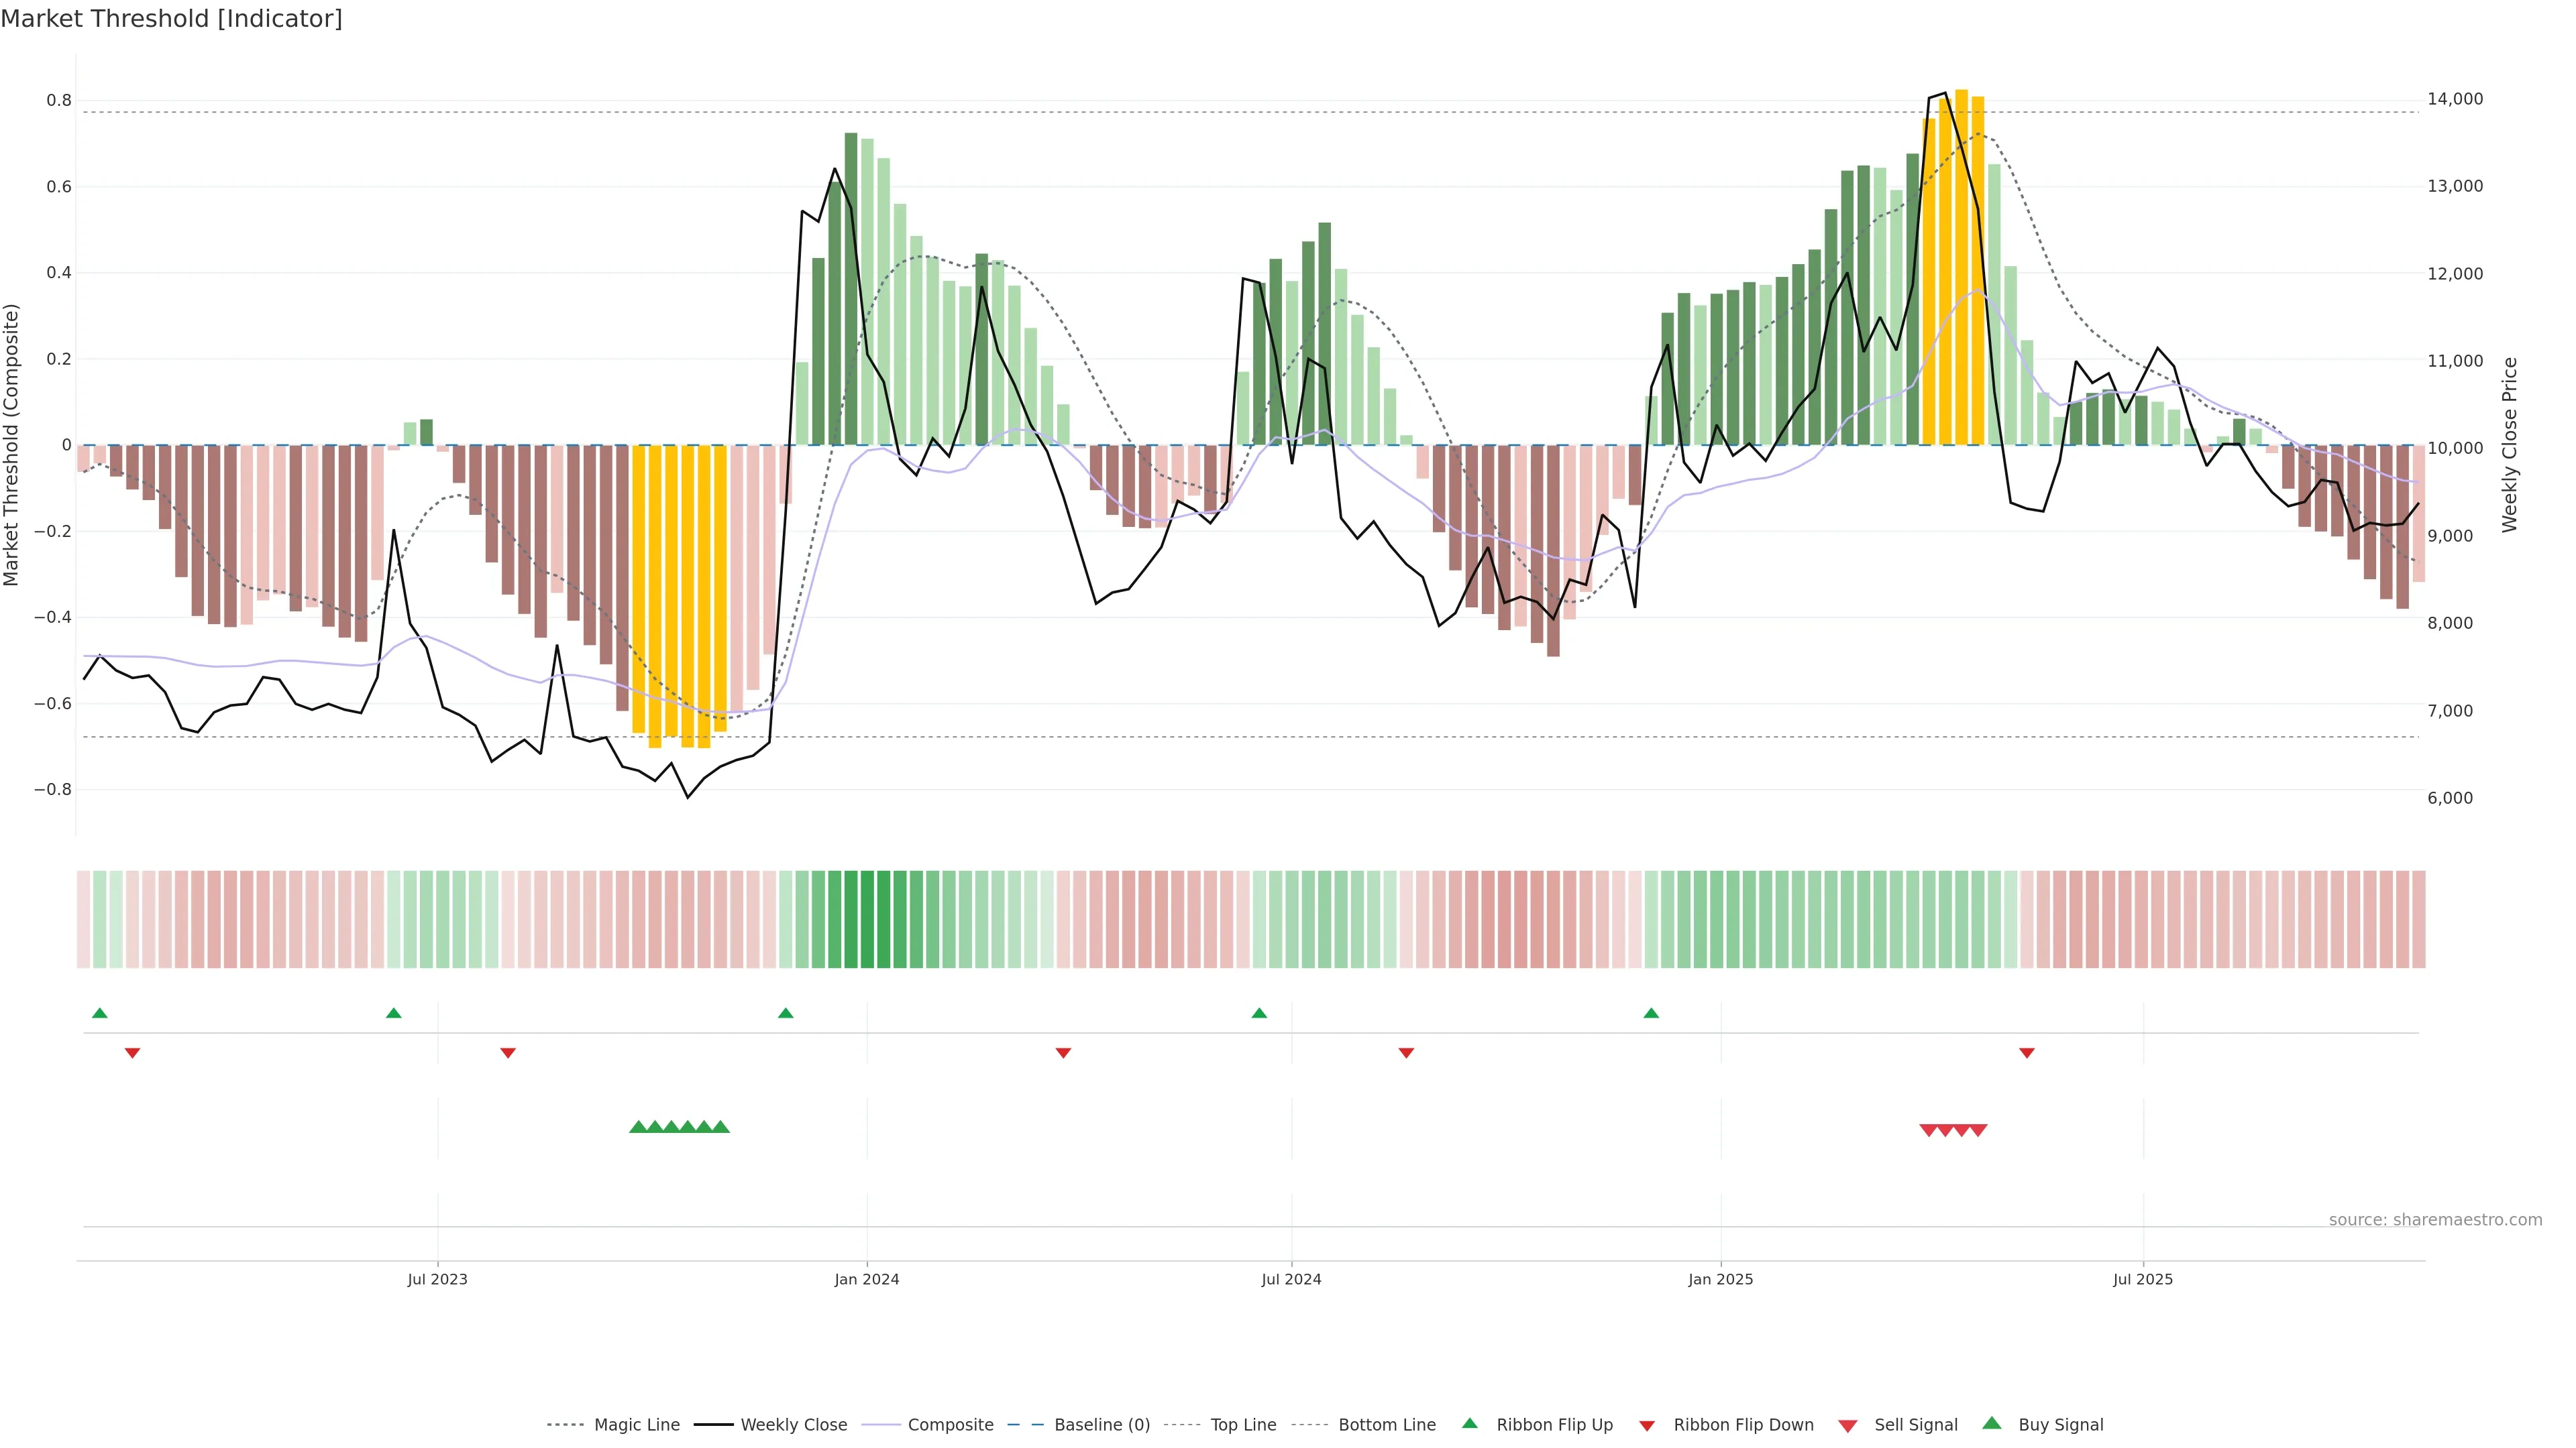Click the Jul 2025 axis label
The height and width of the screenshot is (1448, 2576).
click(x=2143, y=1279)
